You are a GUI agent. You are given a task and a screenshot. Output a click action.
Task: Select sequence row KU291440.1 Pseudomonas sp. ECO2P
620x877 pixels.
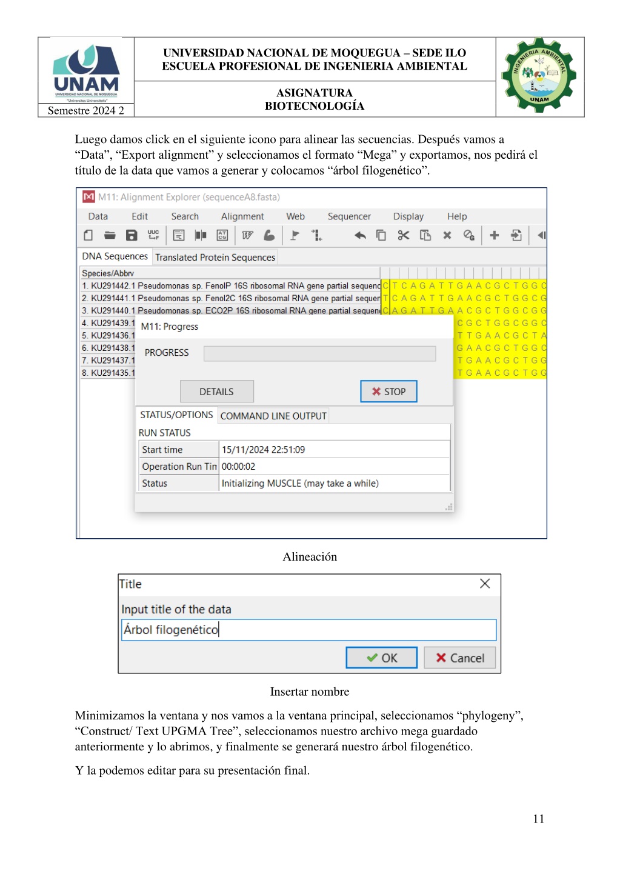click(231, 310)
